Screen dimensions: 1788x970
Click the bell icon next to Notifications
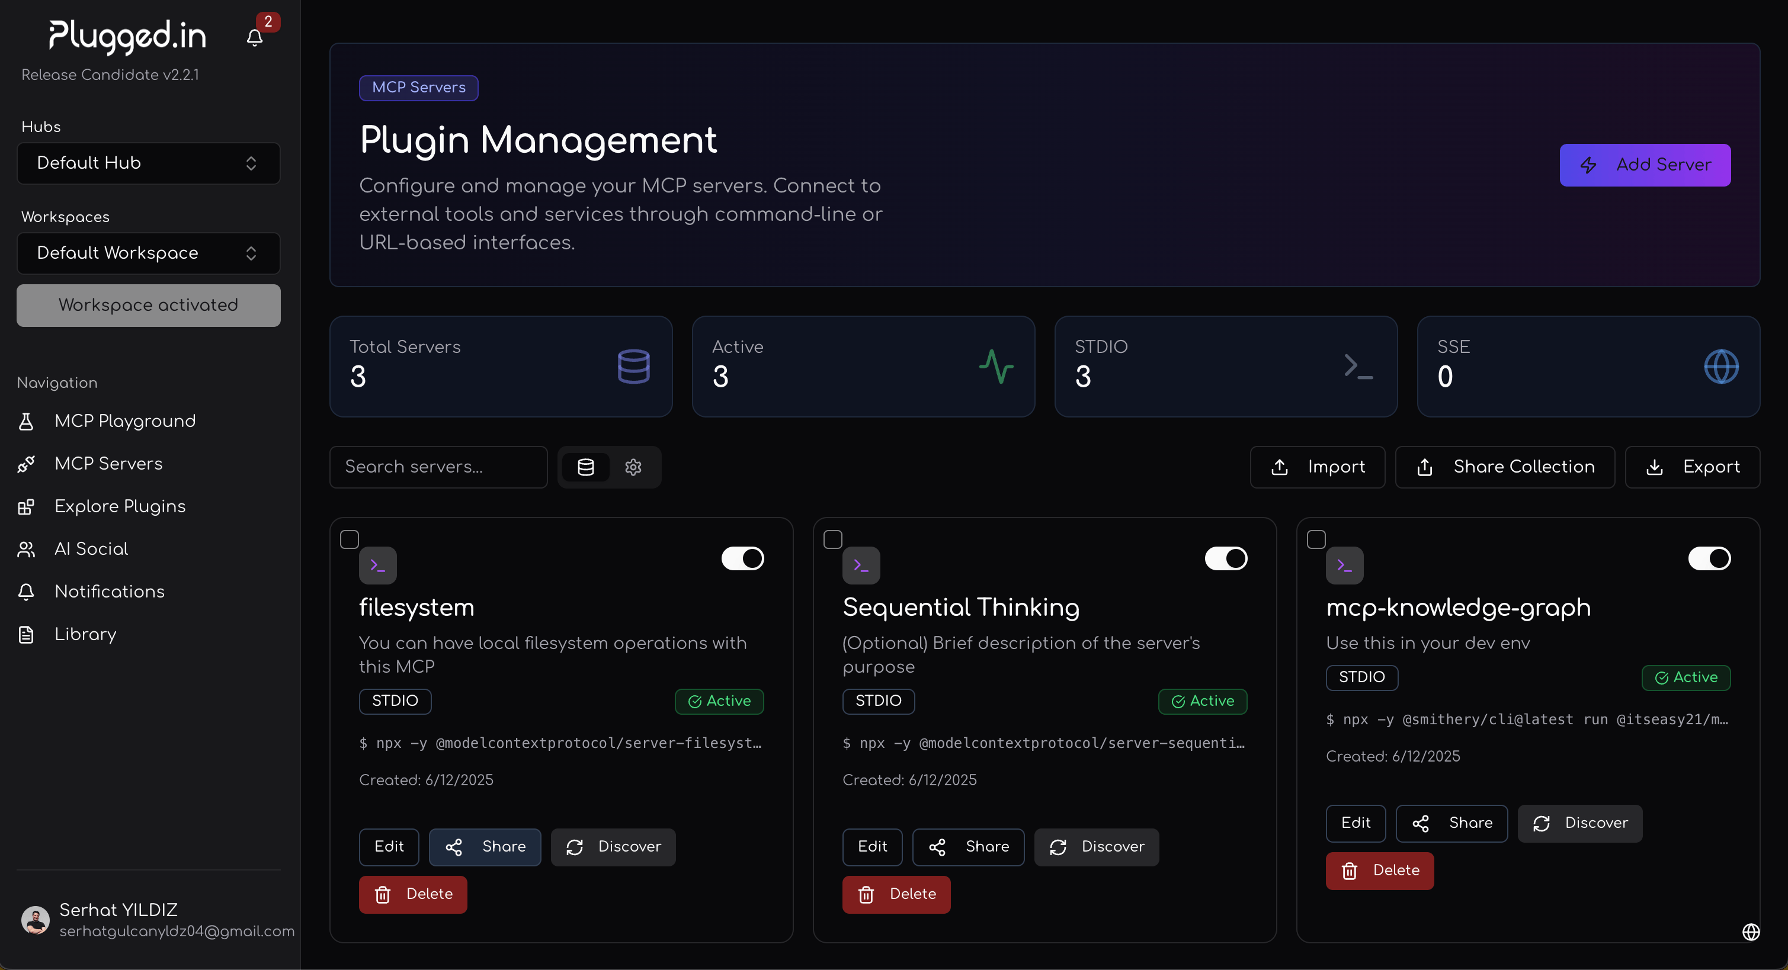click(27, 592)
